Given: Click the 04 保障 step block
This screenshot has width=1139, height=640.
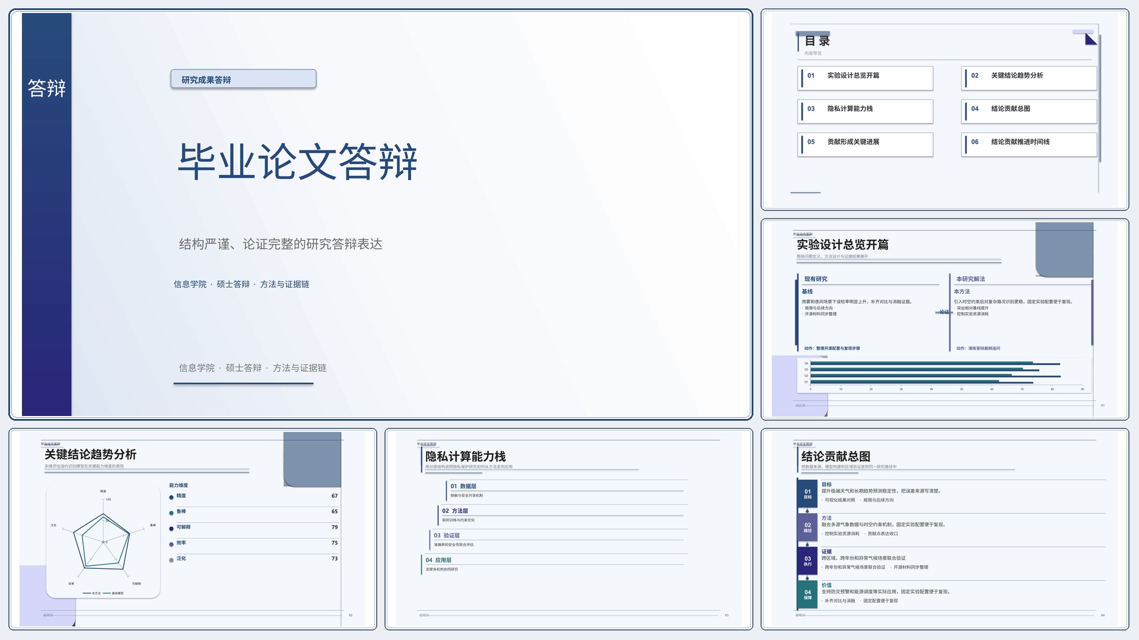Looking at the screenshot, I should [807, 594].
